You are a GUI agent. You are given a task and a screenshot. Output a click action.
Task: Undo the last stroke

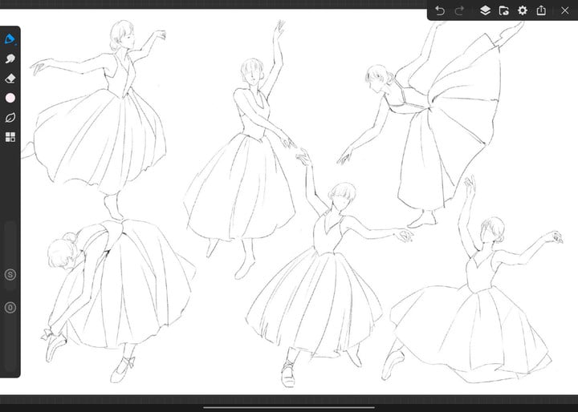439,10
